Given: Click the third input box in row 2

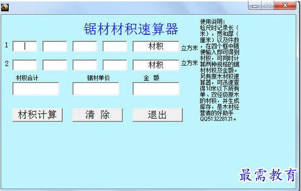Looking at the screenshot, I should 85,65.
